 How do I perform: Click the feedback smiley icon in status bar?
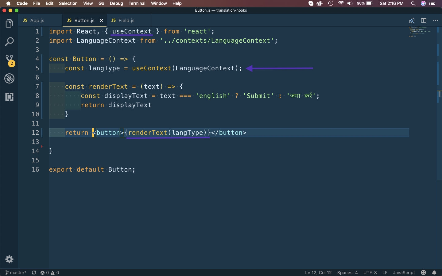[424, 273]
